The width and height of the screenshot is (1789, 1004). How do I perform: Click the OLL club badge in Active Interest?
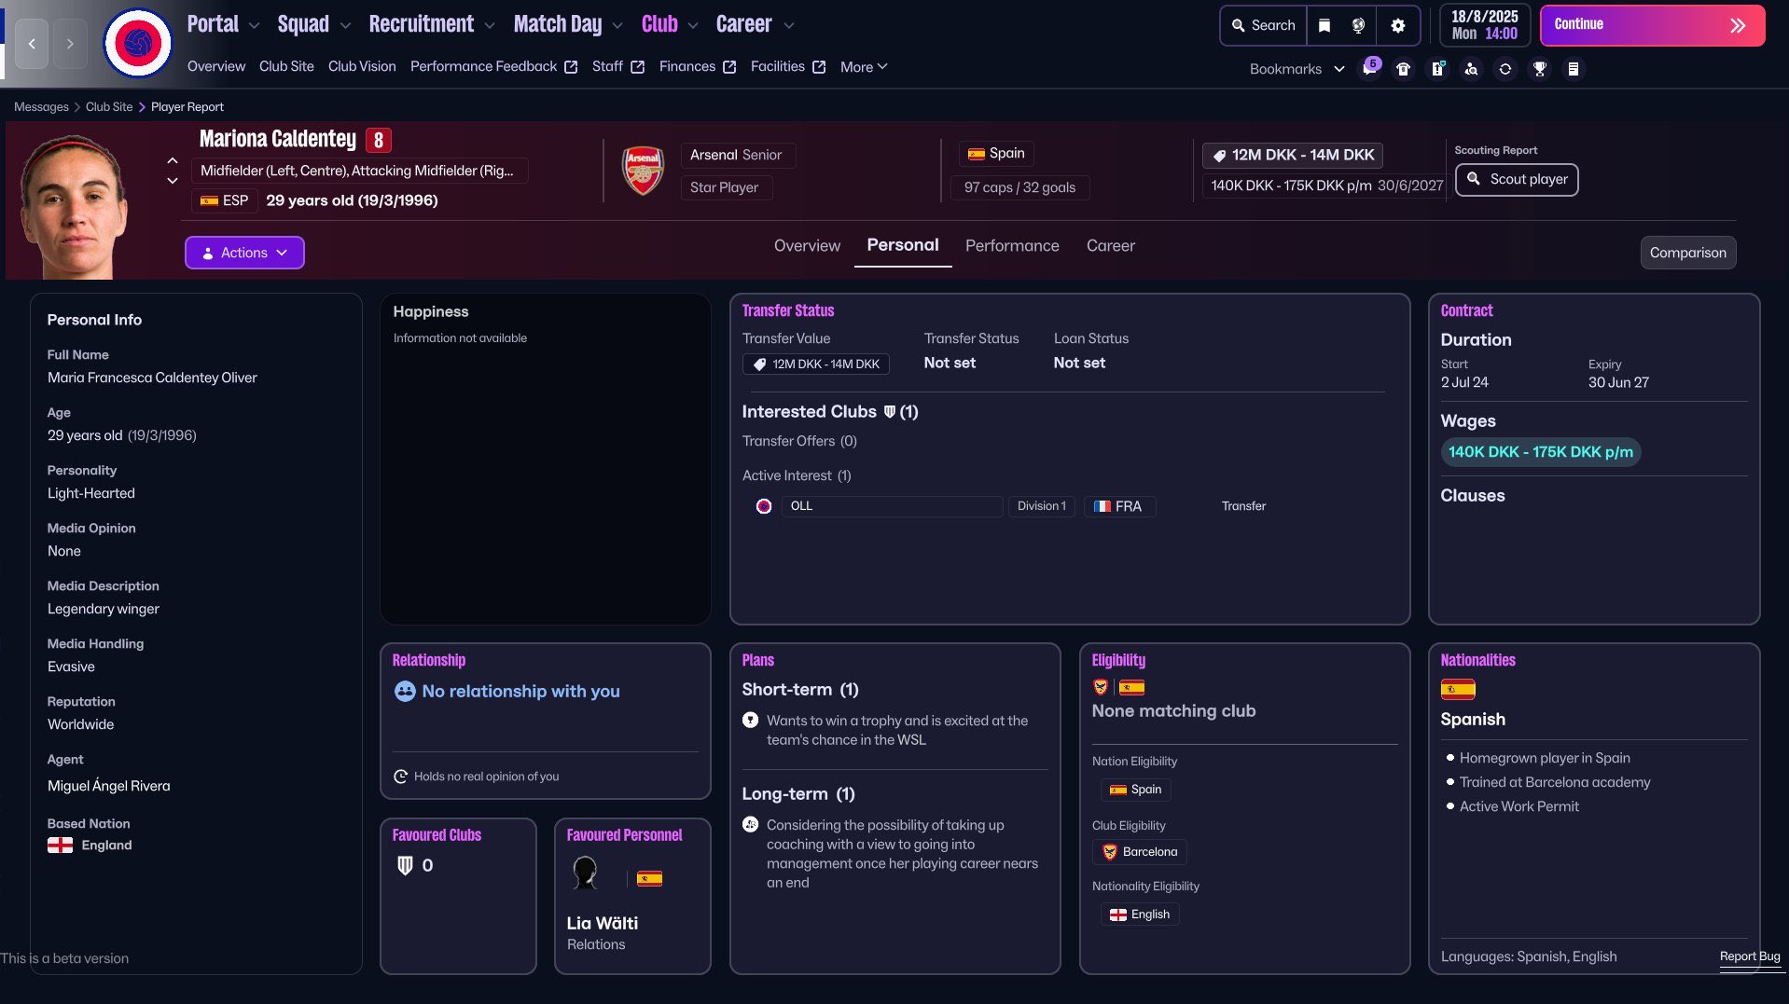[x=764, y=506]
